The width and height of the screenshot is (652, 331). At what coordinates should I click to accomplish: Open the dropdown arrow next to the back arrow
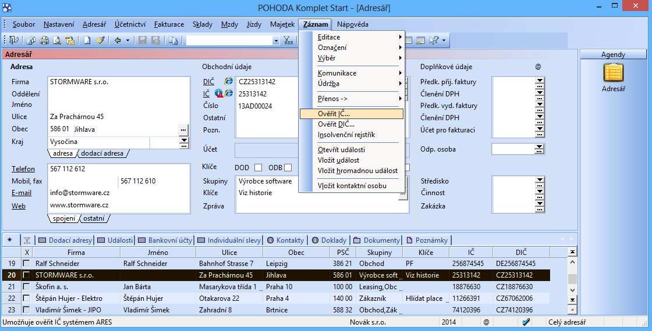tap(127, 40)
